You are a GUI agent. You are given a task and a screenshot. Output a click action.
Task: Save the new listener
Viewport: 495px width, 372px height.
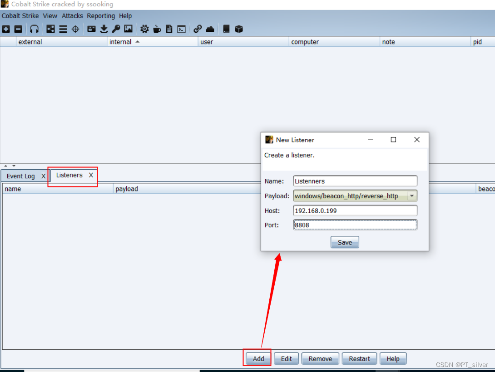(x=345, y=242)
